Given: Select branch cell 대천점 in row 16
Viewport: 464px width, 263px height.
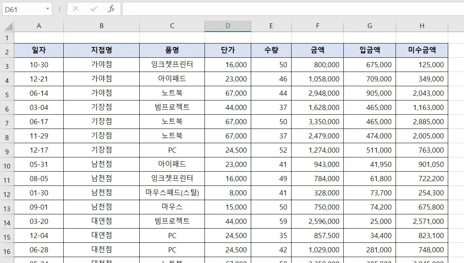Looking at the screenshot, I should (x=102, y=250).
